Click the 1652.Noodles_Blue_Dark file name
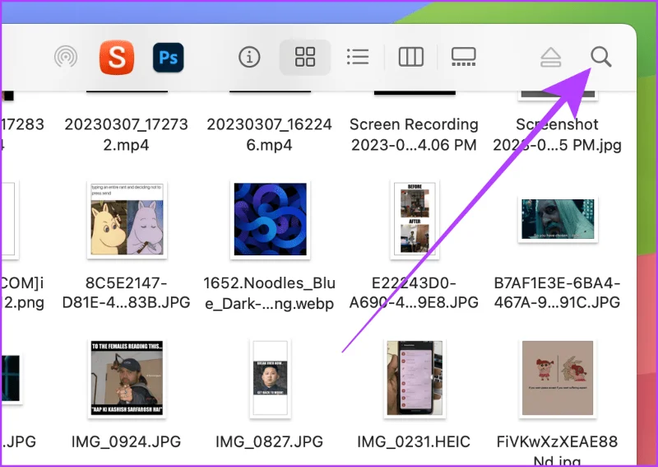The height and width of the screenshot is (467, 658). coord(270,293)
